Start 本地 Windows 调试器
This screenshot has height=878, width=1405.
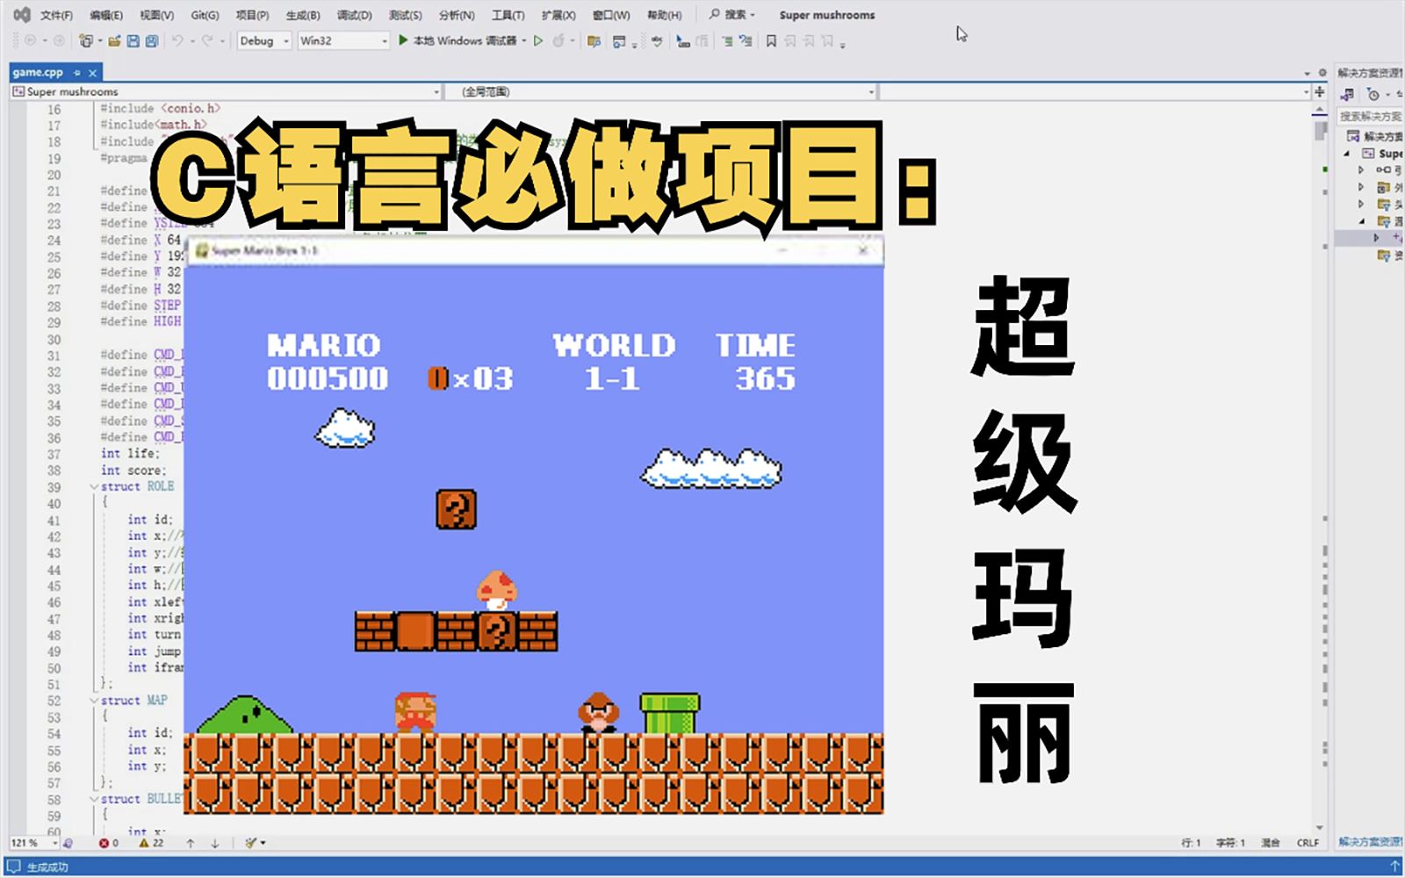(x=457, y=40)
